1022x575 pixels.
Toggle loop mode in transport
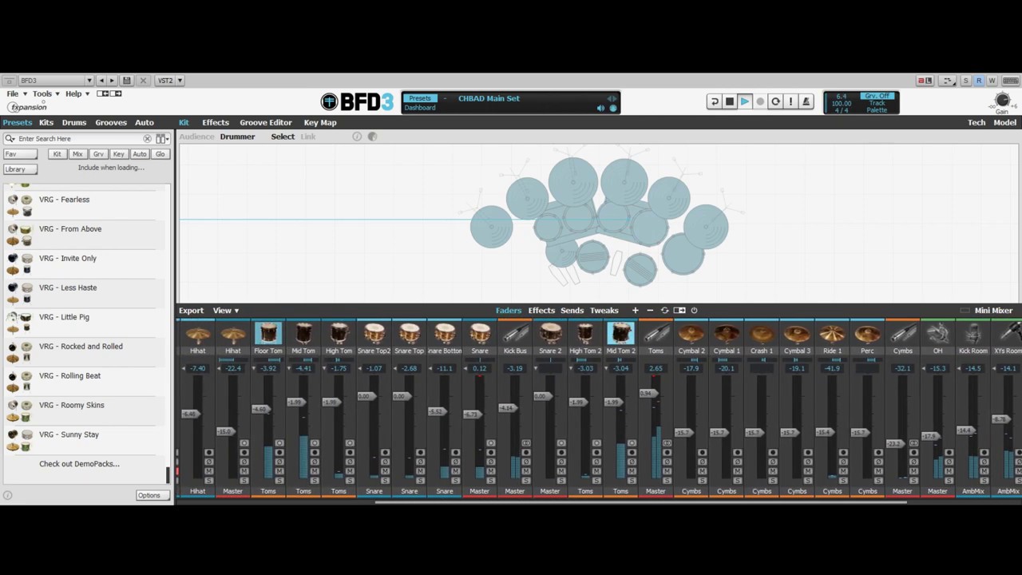775,101
